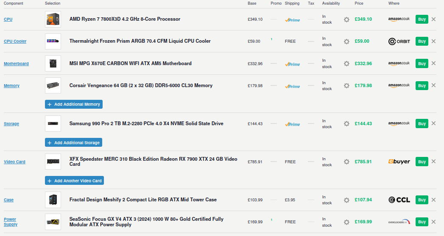This screenshot has height=236, width=444.
Task: Open the Memory component link
Action: coord(11,85)
